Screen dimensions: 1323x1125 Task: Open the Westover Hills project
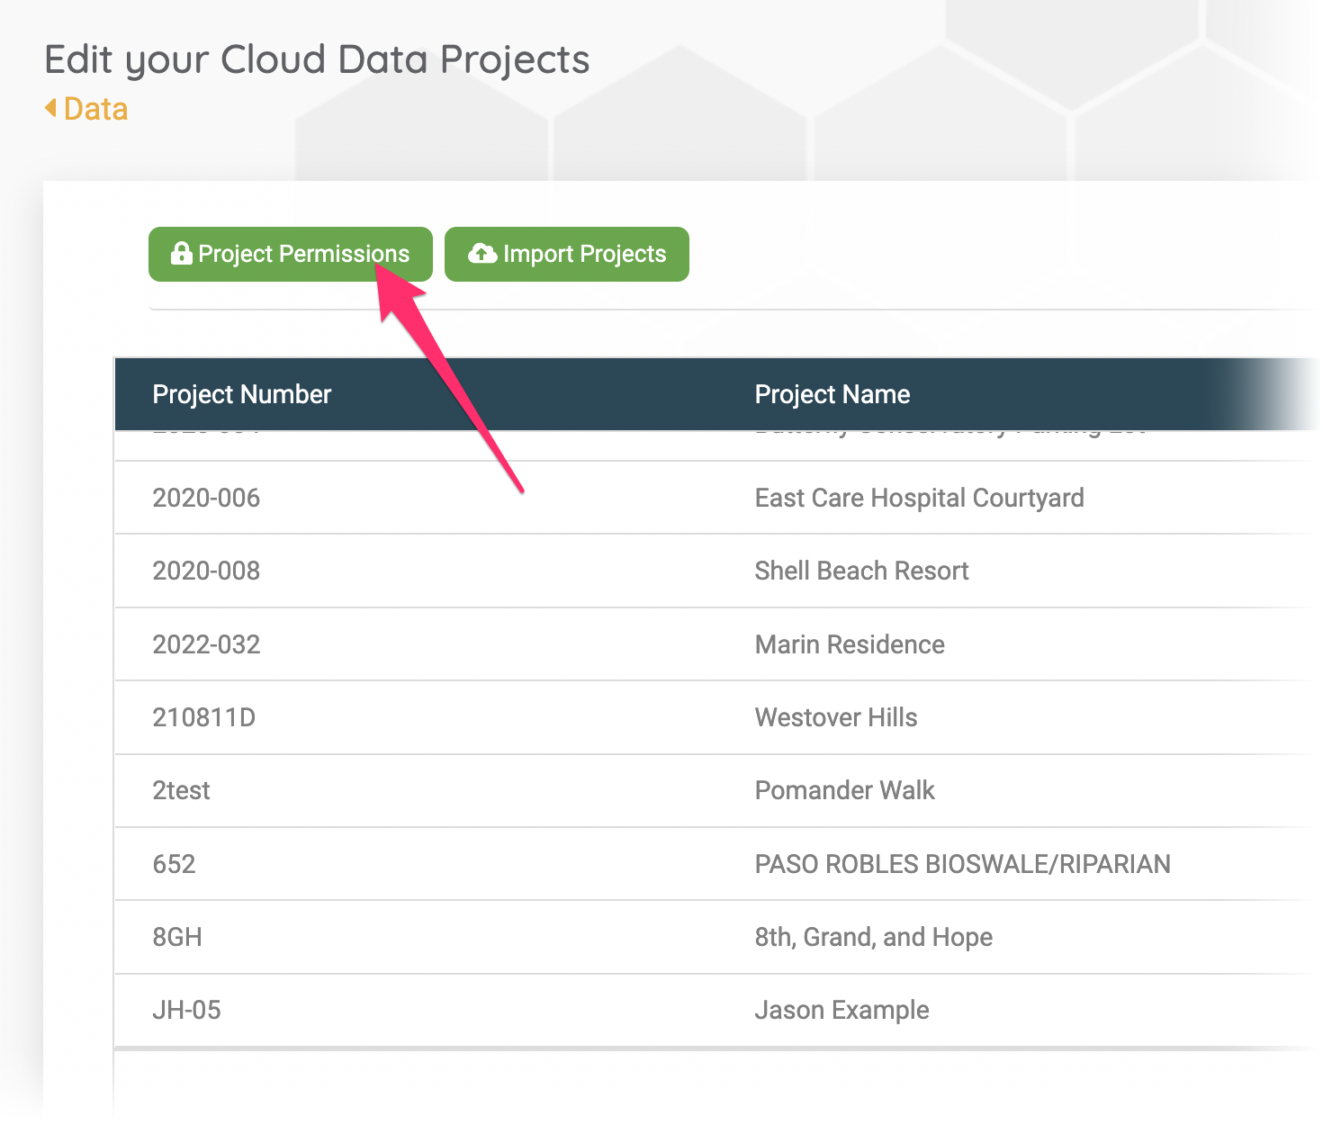[836, 717]
